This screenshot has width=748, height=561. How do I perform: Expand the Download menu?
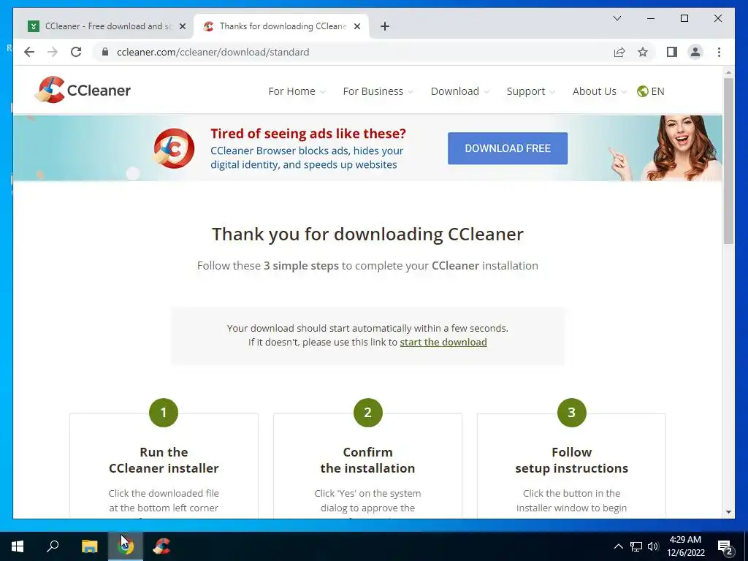coord(460,91)
